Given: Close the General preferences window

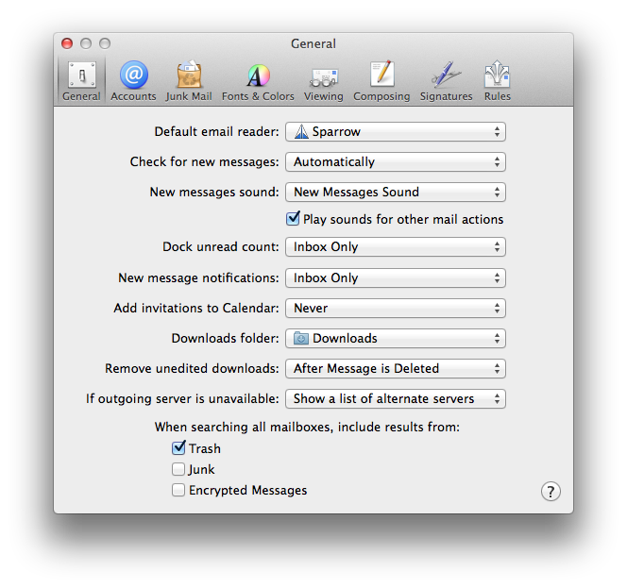Looking at the screenshot, I should (67, 43).
